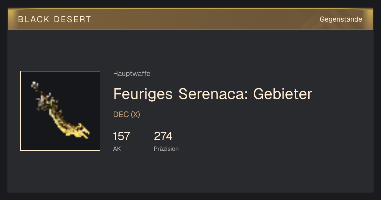This screenshot has height=200, width=381.
Task: Click the word Gebieter in the title
Action: coord(283,94)
